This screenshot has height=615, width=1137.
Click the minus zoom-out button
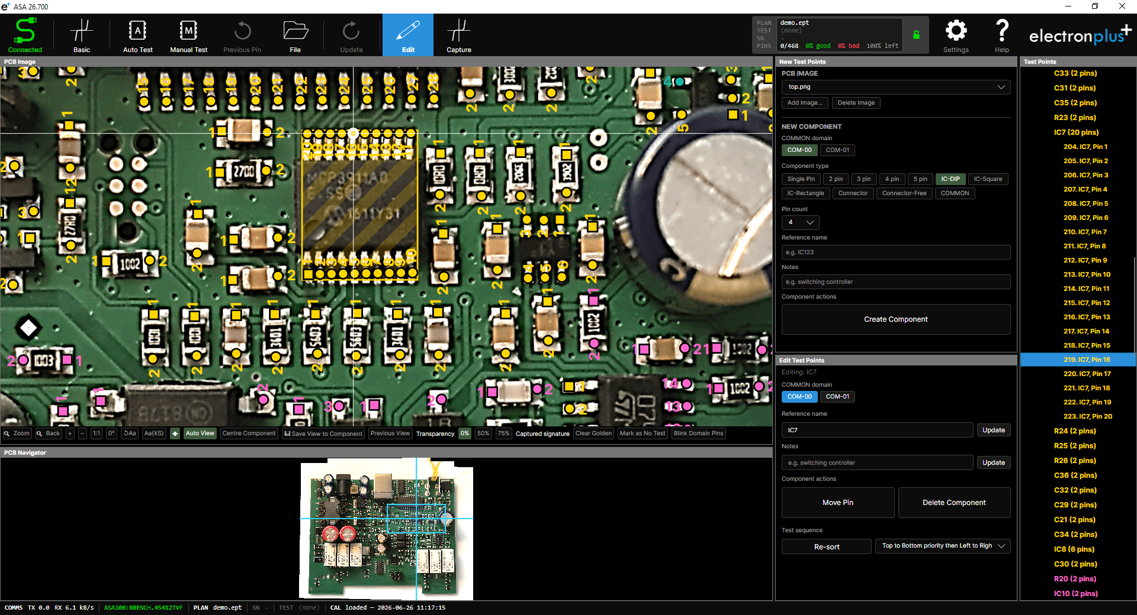[x=82, y=433]
